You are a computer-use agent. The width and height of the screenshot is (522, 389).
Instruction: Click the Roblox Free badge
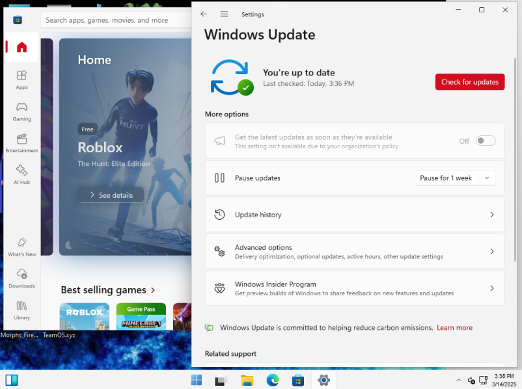pos(88,129)
